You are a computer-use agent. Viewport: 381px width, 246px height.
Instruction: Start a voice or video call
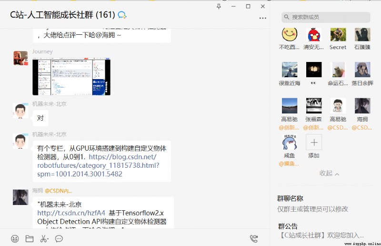click(x=254, y=238)
